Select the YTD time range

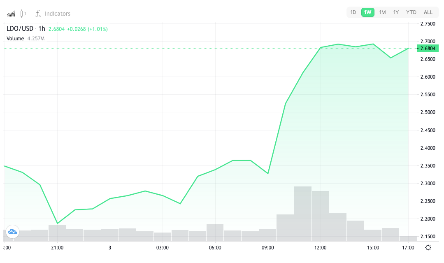[411, 12]
